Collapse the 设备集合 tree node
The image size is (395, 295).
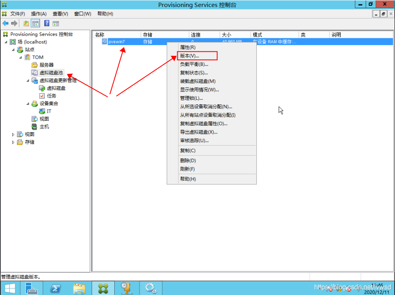coord(28,104)
